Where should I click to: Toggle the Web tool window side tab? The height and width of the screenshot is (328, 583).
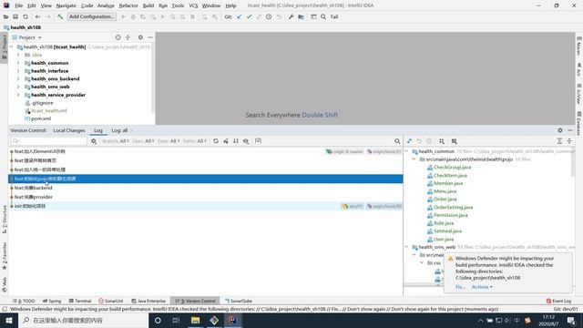[4, 285]
